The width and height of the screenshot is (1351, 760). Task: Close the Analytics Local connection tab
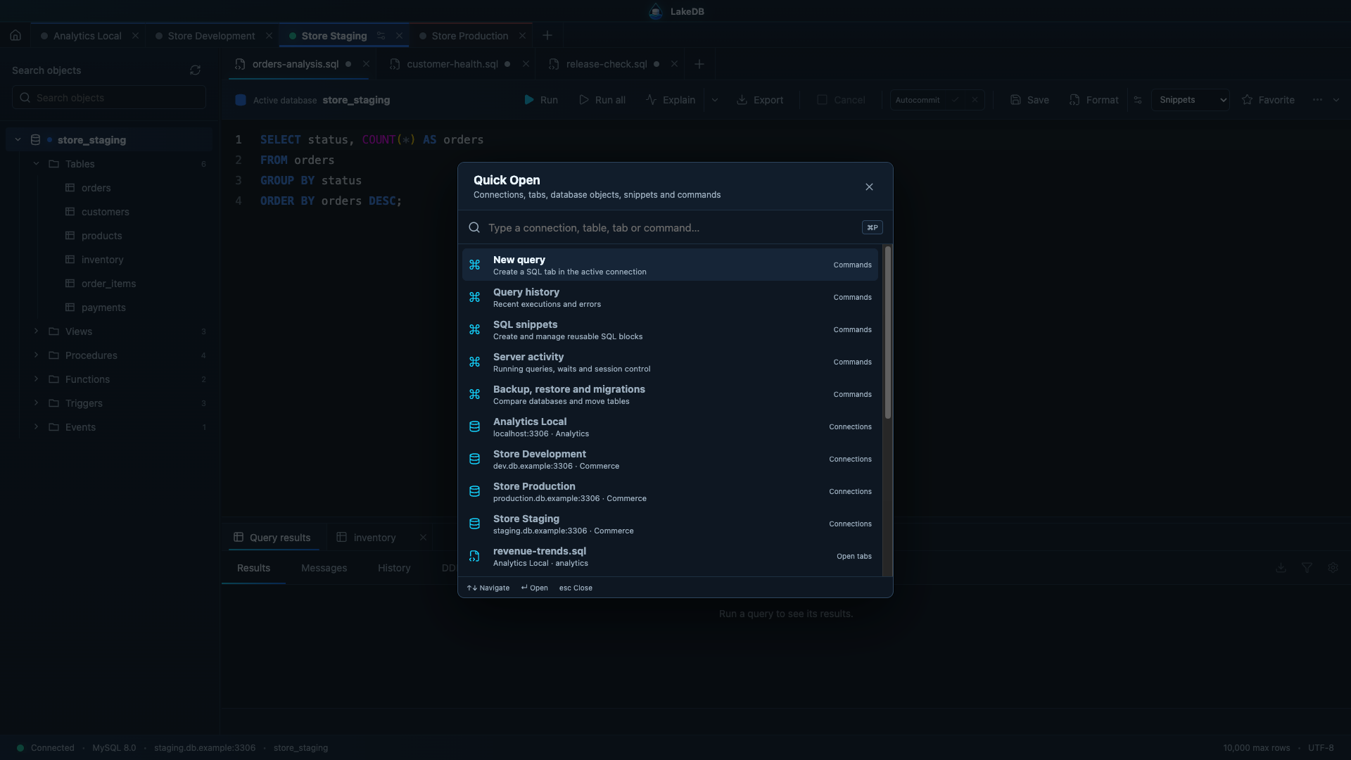(x=135, y=36)
